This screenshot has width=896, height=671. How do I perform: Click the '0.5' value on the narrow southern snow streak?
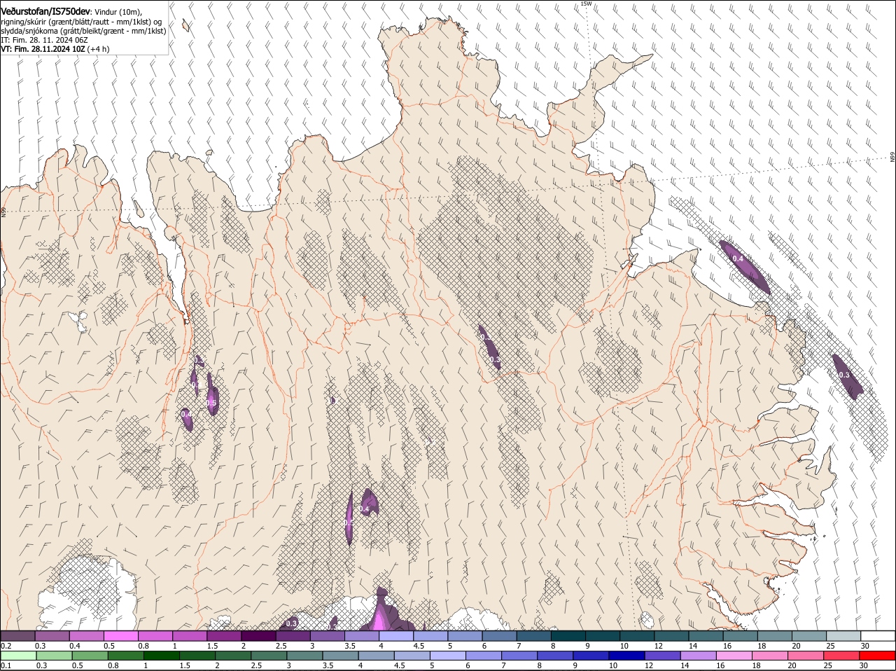click(349, 523)
